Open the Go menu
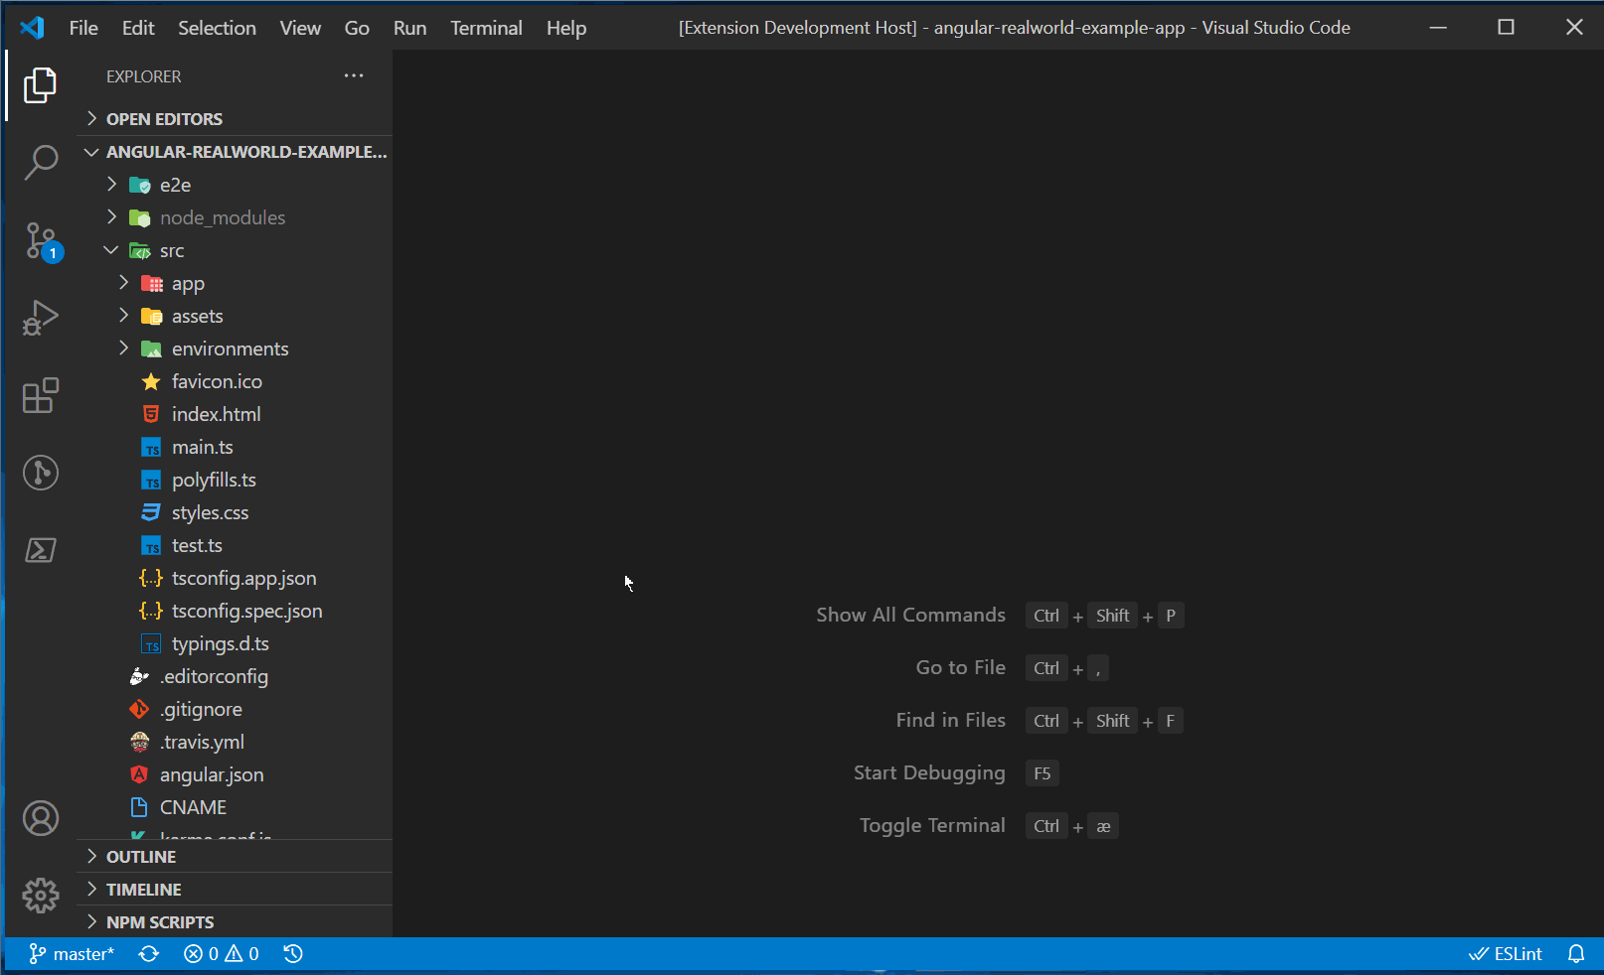 pyautogui.click(x=357, y=28)
